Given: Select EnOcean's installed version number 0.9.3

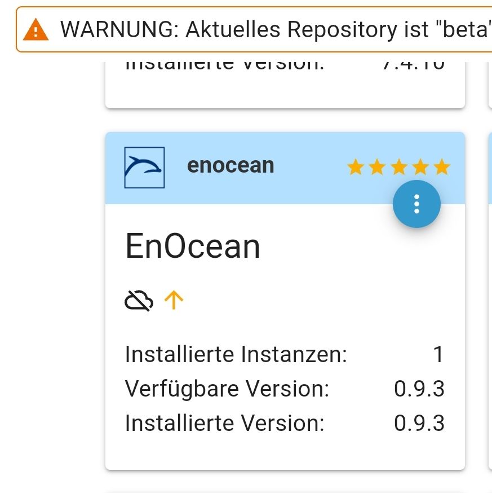Looking at the screenshot, I should 419,423.
